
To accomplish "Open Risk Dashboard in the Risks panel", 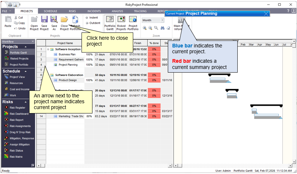I will tap(19, 114).
